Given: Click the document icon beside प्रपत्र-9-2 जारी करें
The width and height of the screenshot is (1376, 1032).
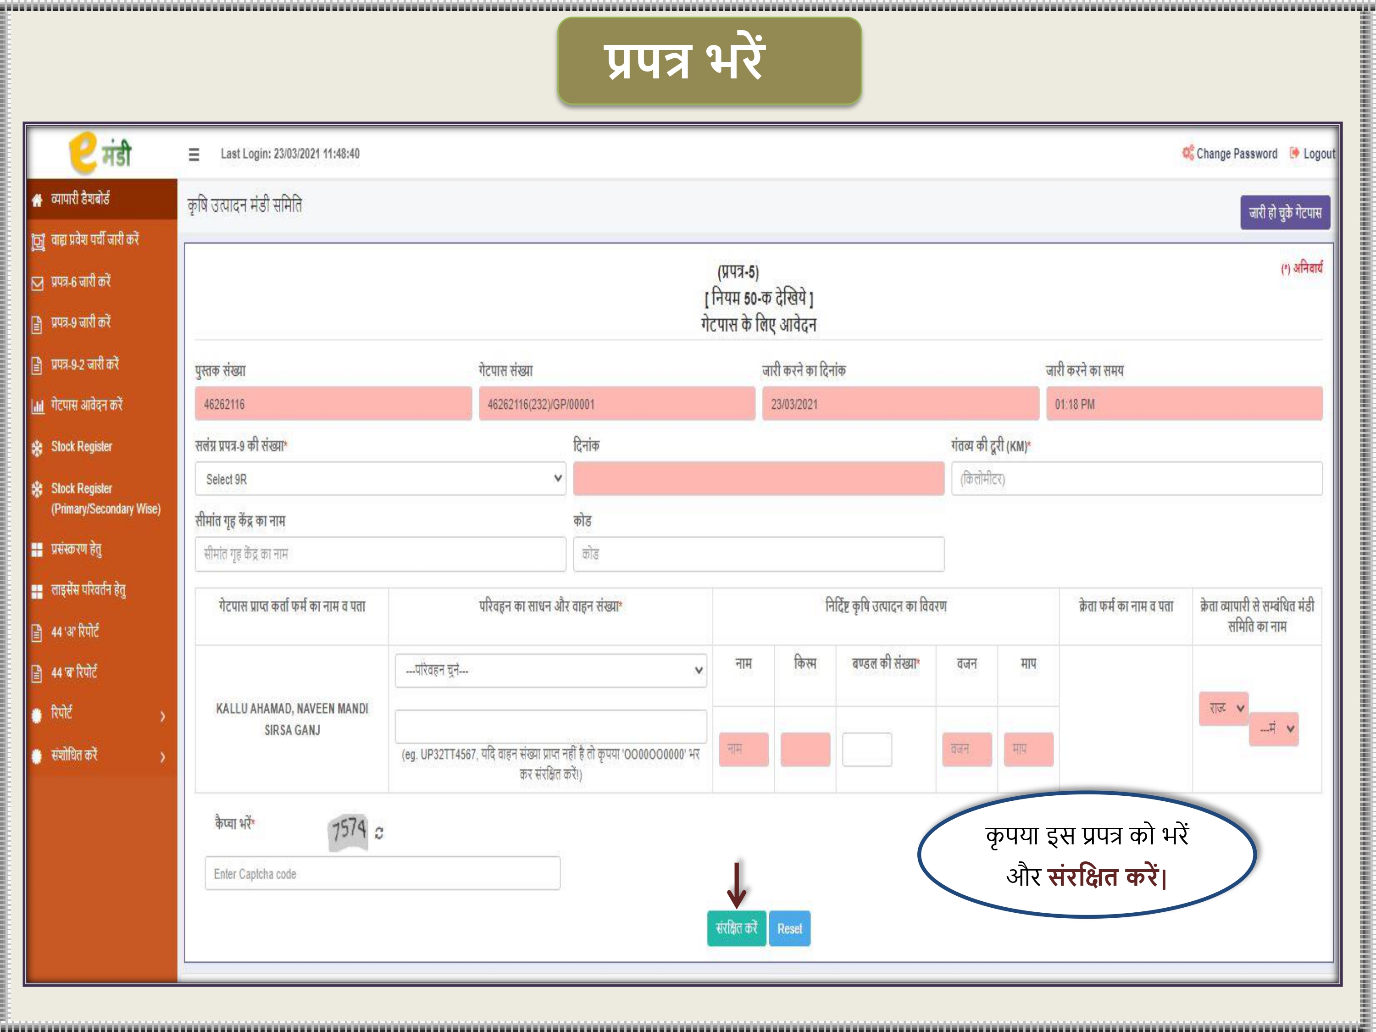Looking at the screenshot, I should pyautogui.click(x=37, y=366).
